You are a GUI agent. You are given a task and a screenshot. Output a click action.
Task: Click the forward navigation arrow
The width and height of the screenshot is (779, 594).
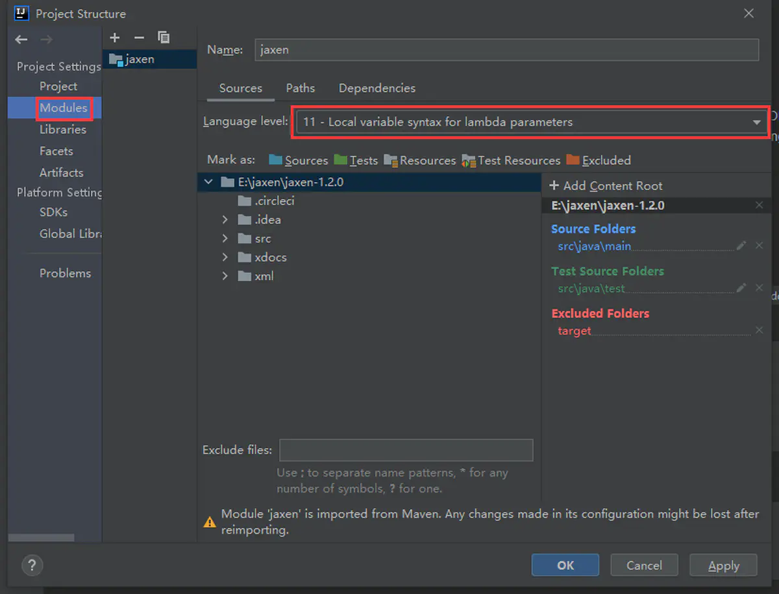46,40
